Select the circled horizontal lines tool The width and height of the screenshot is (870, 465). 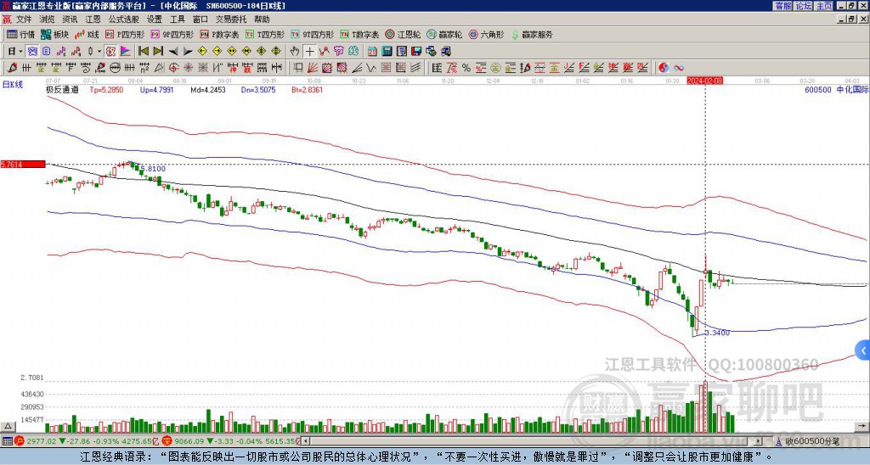pos(115,68)
